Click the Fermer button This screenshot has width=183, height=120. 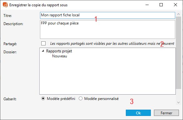(166, 113)
